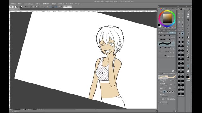Screen dimensions: 202x113
Task: Open the 編集(E) menu
Action: [20, 4]
